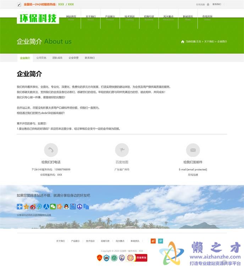Click 关于我们 in the breadcrumb
Image resolution: width=244 pixels, height=267 pixels.
[x=209, y=41]
